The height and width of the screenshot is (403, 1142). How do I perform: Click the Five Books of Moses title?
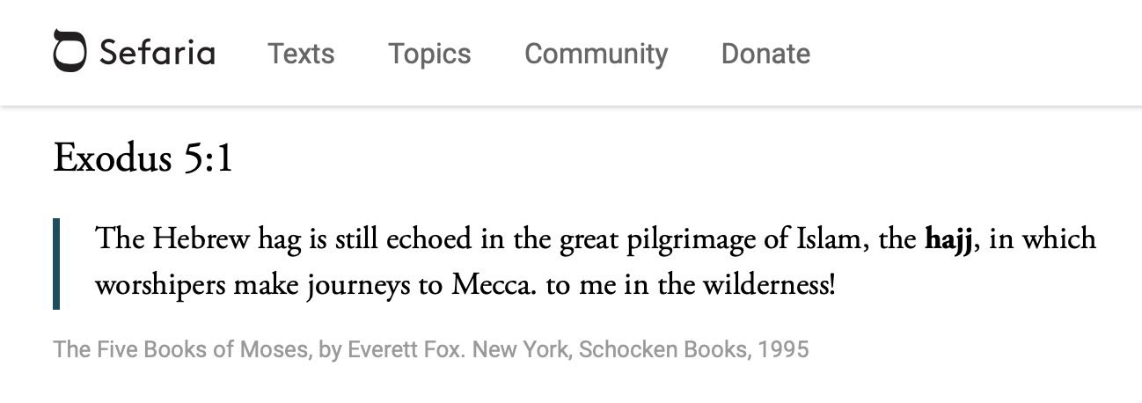(180, 349)
